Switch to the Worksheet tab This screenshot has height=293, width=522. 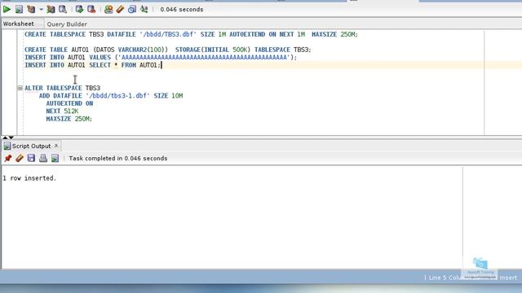pyautogui.click(x=19, y=24)
